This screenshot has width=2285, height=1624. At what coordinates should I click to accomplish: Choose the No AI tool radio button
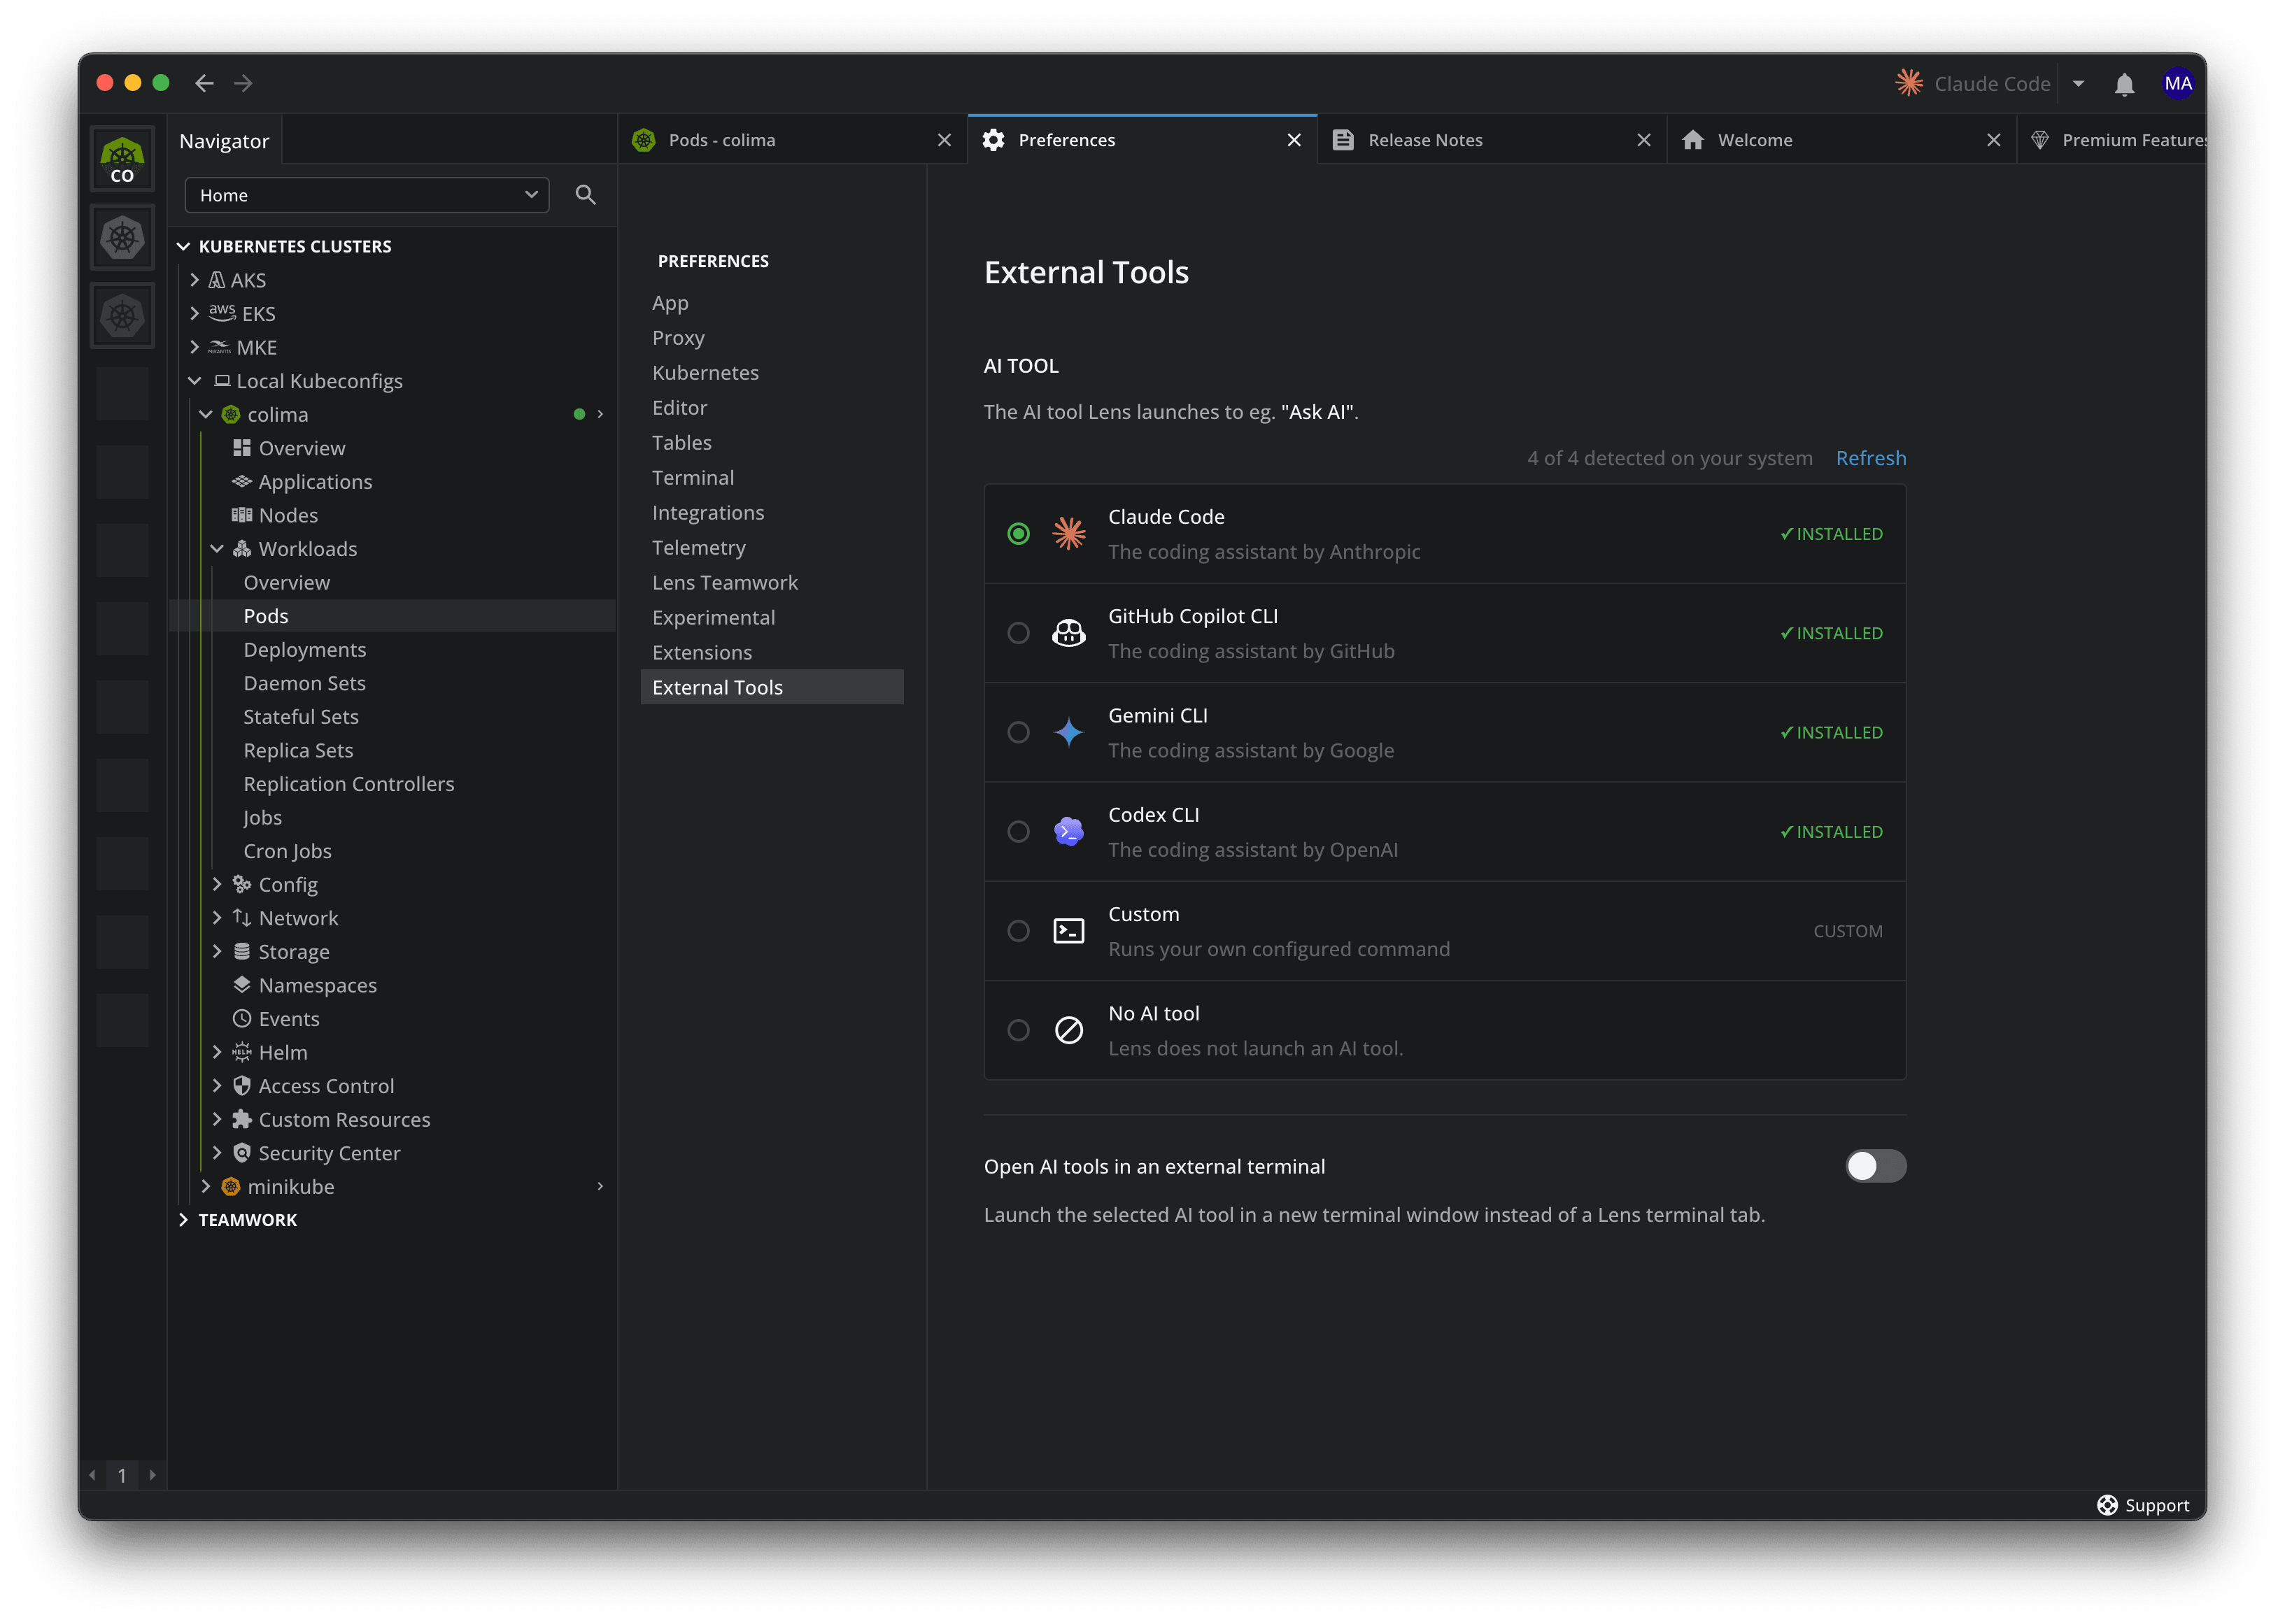(1017, 1030)
